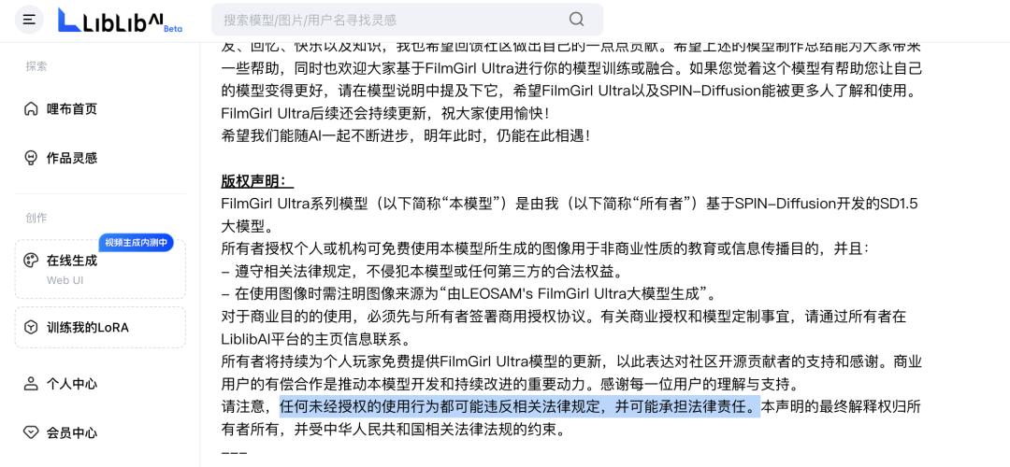Screen dimensions: 1010x467
Task: Click the 作品灵感 lightbulb icon
Action: point(31,158)
